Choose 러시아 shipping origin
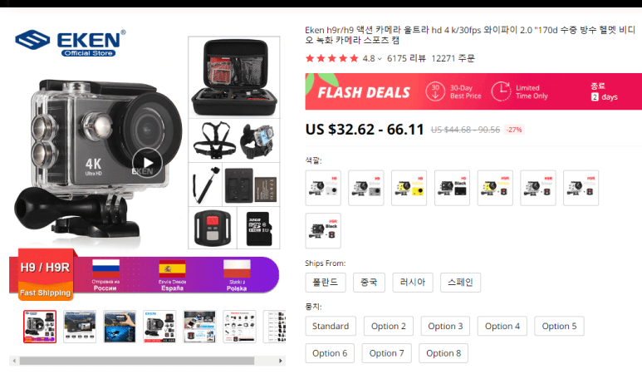This screenshot has height=374, width=642. (413, 283)
